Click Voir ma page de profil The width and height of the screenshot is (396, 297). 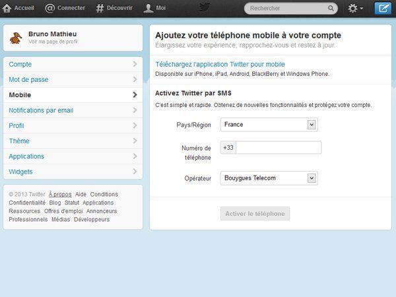[53, 42]
